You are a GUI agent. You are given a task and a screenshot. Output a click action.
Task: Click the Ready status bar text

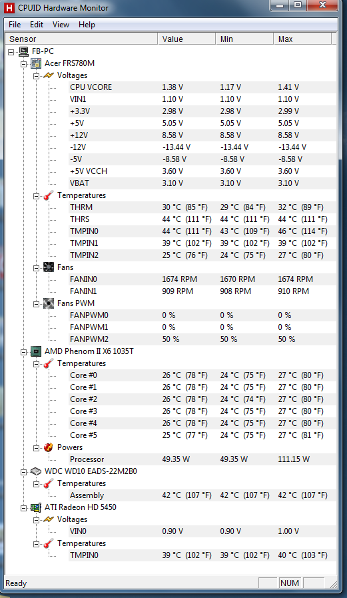click(16, 583)
